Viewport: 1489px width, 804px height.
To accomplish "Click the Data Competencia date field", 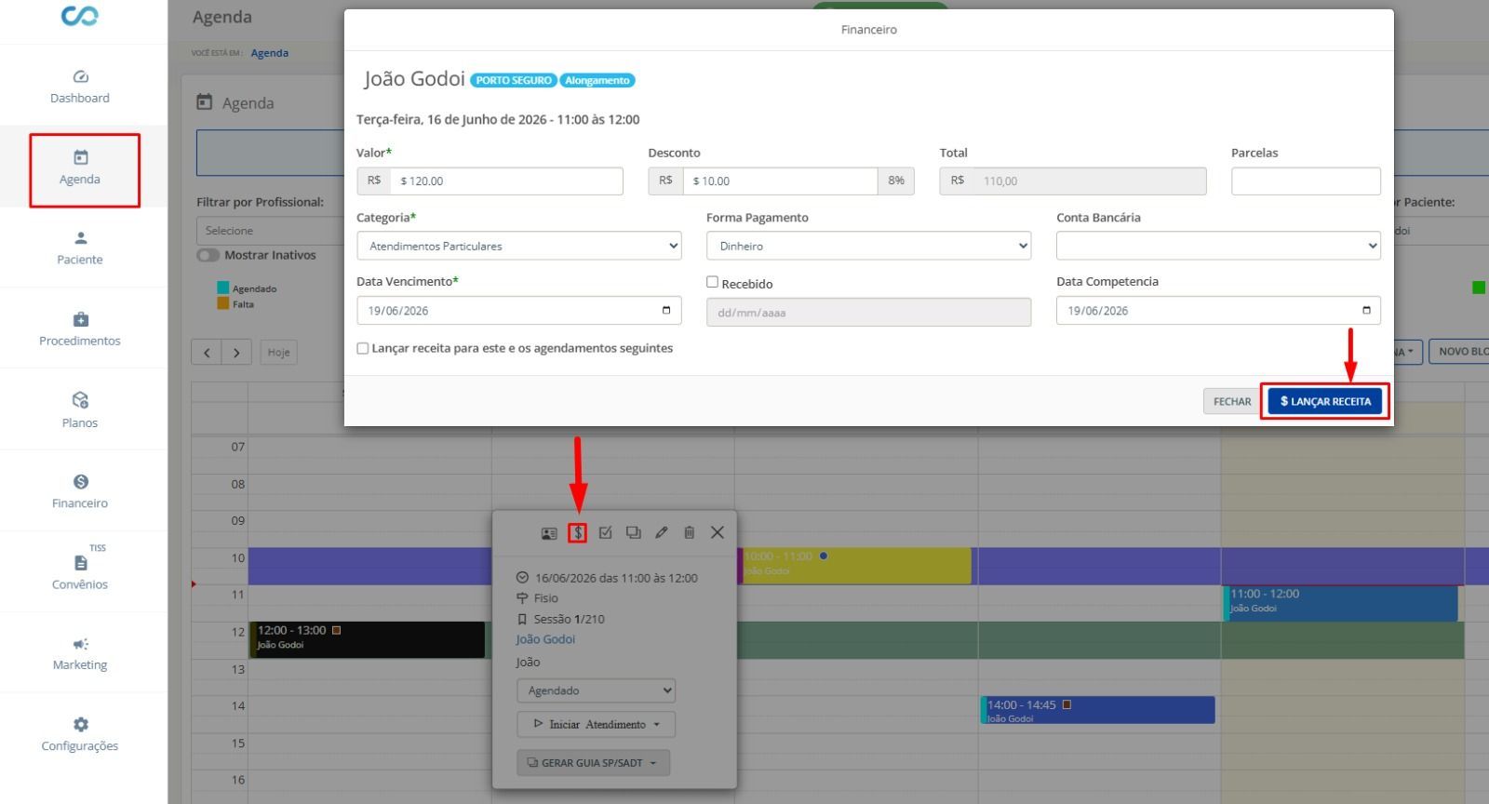I will tap(1218, 310).
